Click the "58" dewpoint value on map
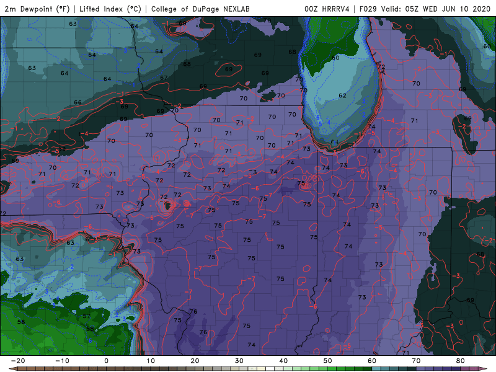Viewport: 496px width, 372px height. click(90, 329)
